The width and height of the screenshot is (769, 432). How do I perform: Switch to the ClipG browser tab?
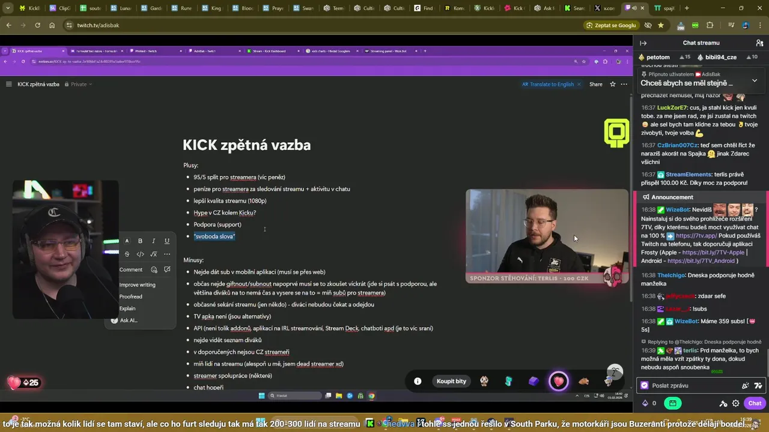(x=60, y=8)
